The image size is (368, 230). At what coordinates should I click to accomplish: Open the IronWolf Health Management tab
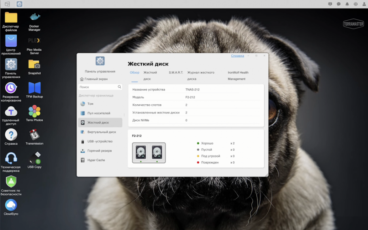238,76
